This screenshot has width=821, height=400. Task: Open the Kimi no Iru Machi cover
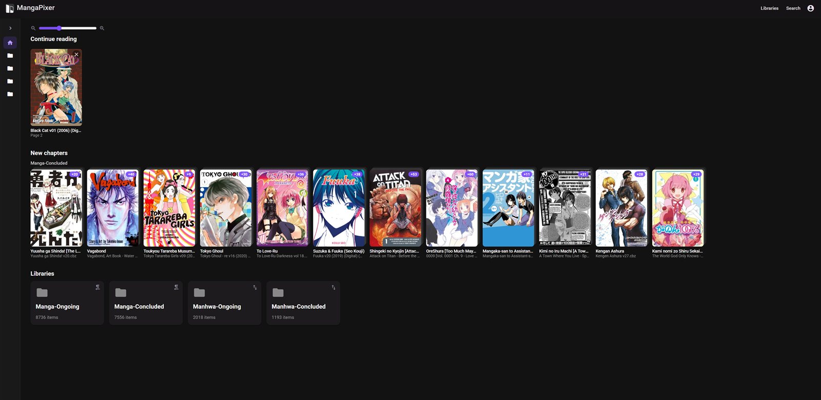click(564, 208)
